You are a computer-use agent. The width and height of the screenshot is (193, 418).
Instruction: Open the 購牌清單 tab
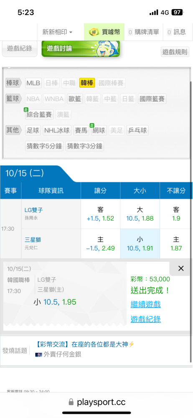[x=143, y=32]
